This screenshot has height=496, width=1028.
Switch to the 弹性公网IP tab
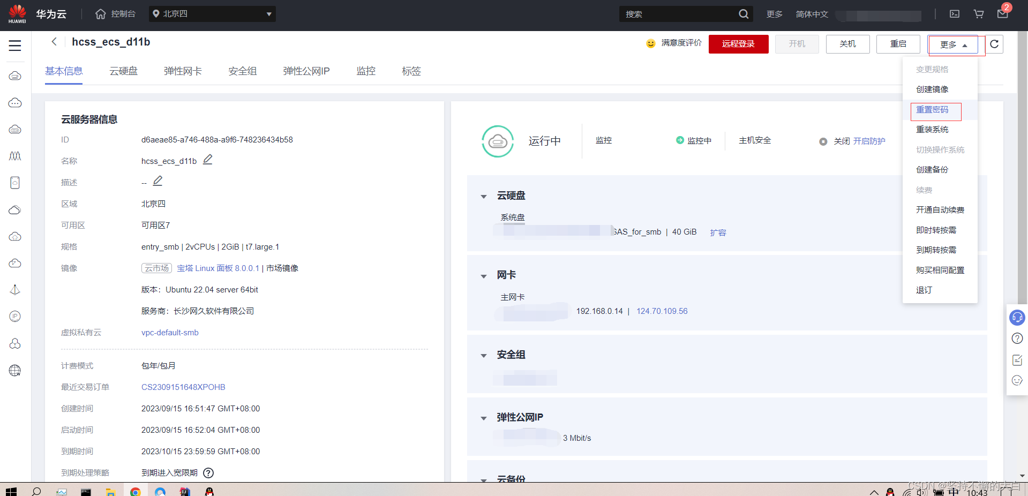(306, 71)
